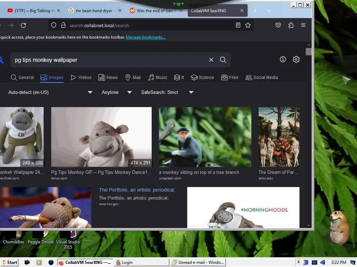The width and height of the screenshot is (357, 267).
Task: Switch to the Science search category
Action: tap(203, 78)
